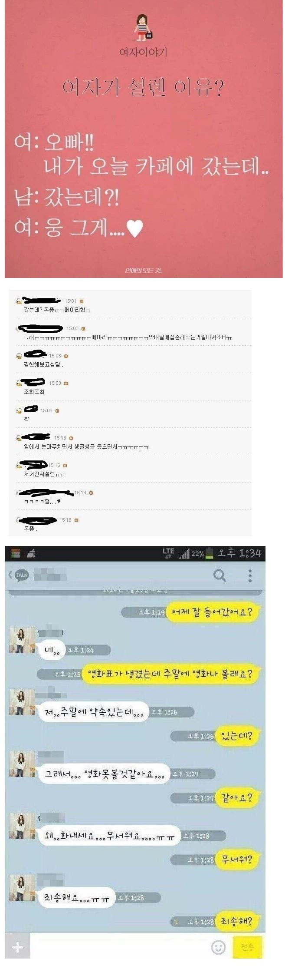
Task: Tap the battery icon in status bar
Action: pos(210,553)
